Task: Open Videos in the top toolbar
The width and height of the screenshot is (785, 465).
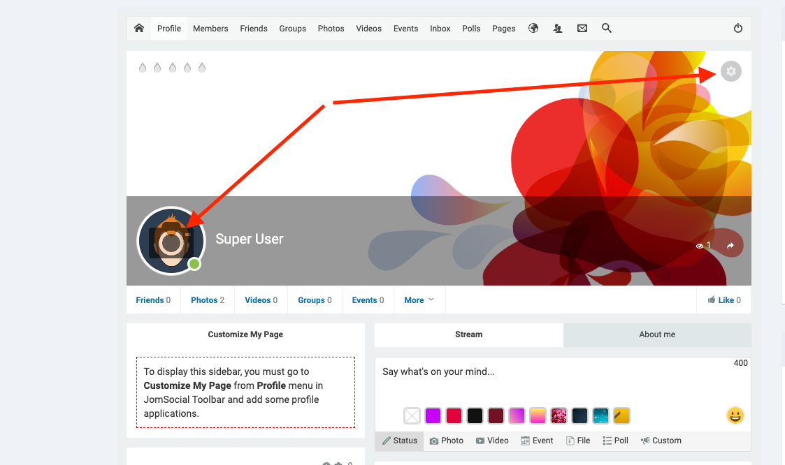Action: (368, 29)
